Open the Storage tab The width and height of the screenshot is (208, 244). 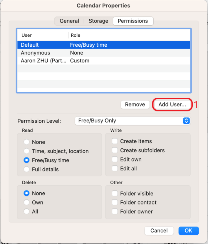98,21
